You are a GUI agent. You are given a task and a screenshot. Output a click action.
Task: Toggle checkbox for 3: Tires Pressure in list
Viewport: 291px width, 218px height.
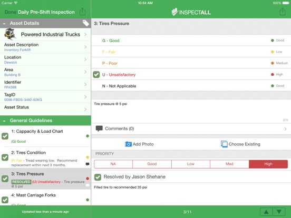[x=5, y=179]
